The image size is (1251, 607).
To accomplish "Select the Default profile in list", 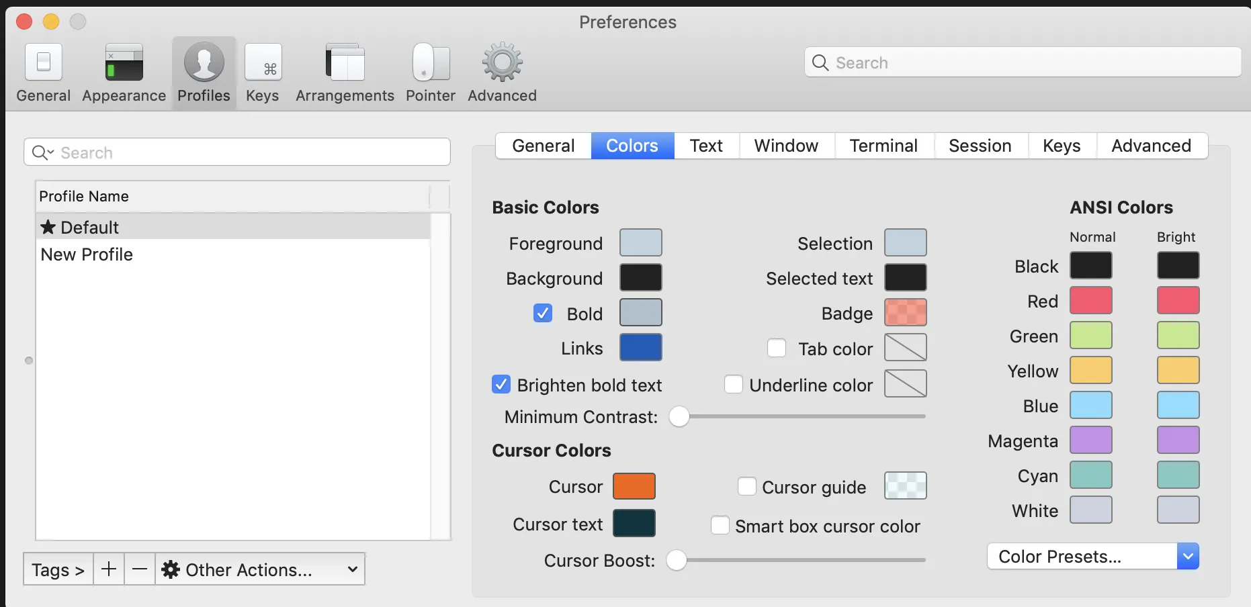I will [89, 228].
